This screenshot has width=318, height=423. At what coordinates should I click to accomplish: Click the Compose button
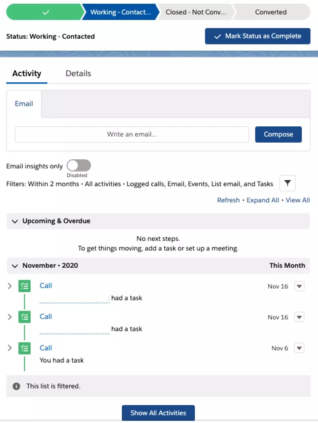(x=278, y=134)
